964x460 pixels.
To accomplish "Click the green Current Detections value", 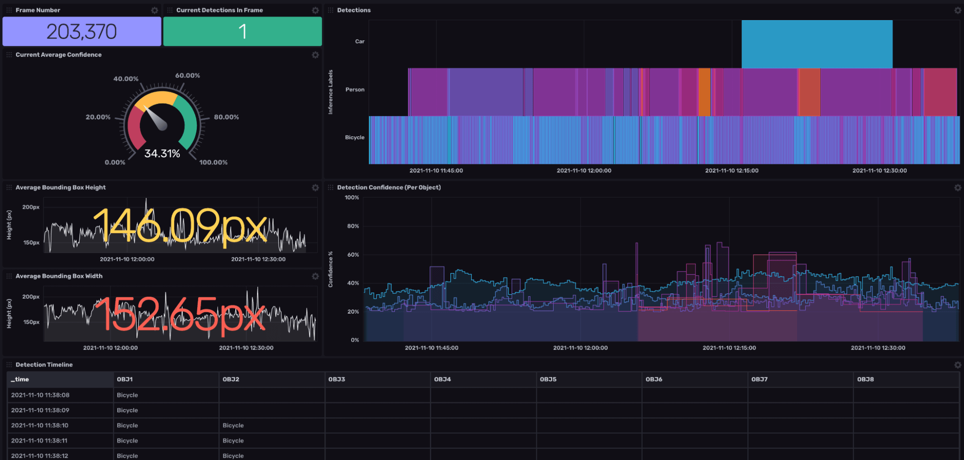I will (x=242, y=31).
